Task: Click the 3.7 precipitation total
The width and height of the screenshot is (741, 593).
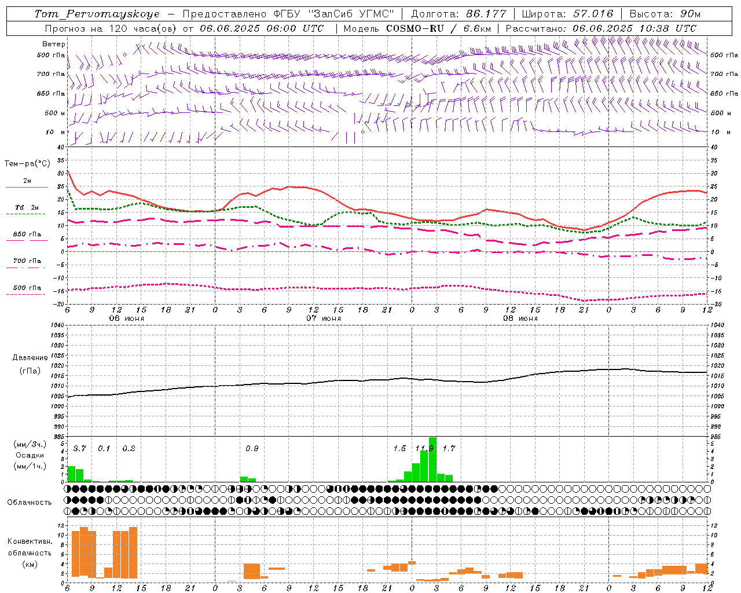Action: click(x=79, y=448)
